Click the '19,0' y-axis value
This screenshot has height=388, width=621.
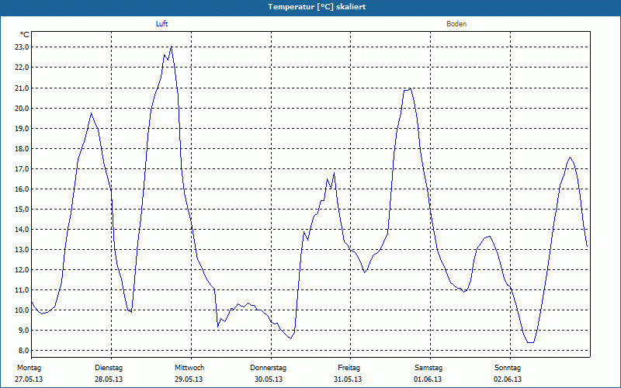pyautogui.click(x=22, y=128)
